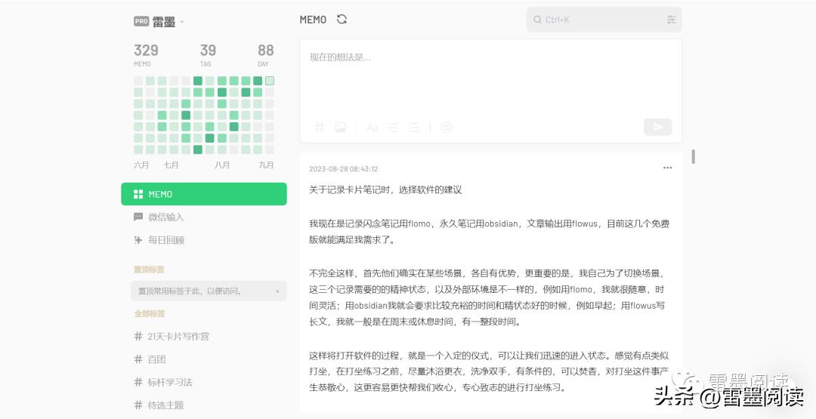Open 每日回顾 daily review
816x419 pixels.
[x=165, y=240]
